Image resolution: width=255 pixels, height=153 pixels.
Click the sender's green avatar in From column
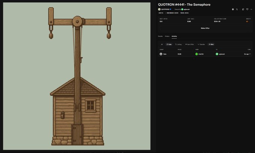tap(196, 54)
